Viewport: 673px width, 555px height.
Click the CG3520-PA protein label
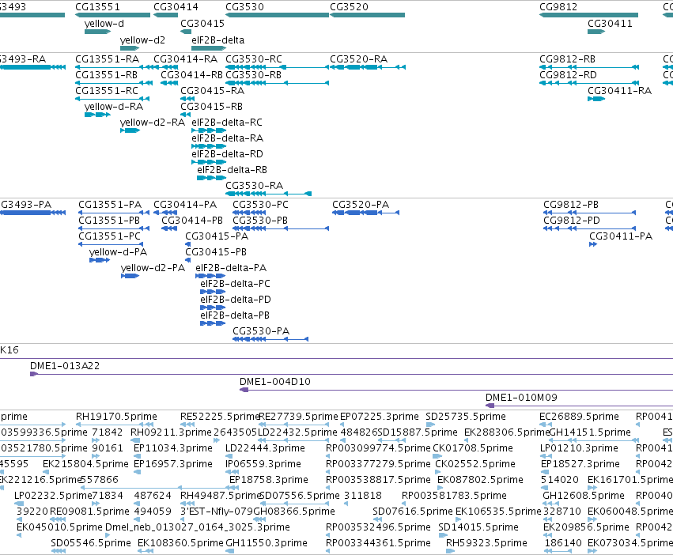[x=361, y=204]
